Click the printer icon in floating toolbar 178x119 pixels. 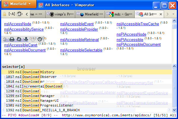[x=12, y=39]
